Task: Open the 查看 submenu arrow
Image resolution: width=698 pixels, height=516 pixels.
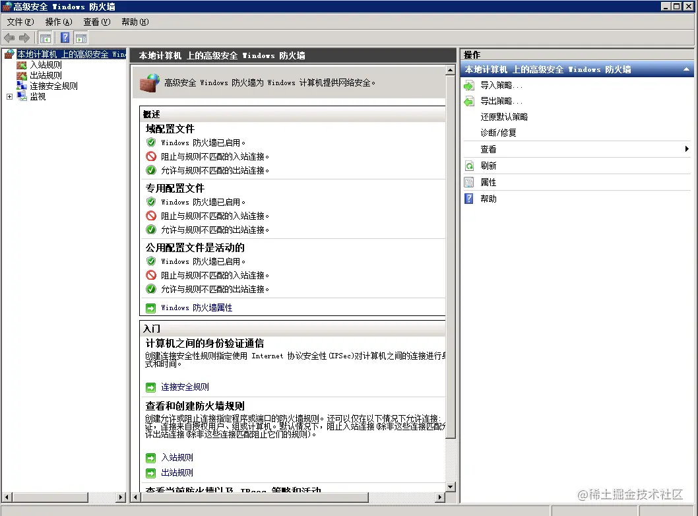Action: 687,149
